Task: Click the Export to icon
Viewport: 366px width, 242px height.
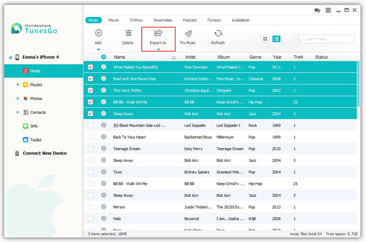Action: pyautogui.click(x=158, y=33)
